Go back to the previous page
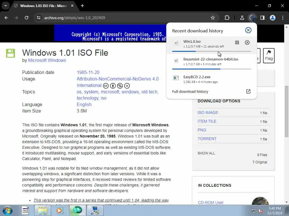 pyautogui.click(x=6, y=18)
